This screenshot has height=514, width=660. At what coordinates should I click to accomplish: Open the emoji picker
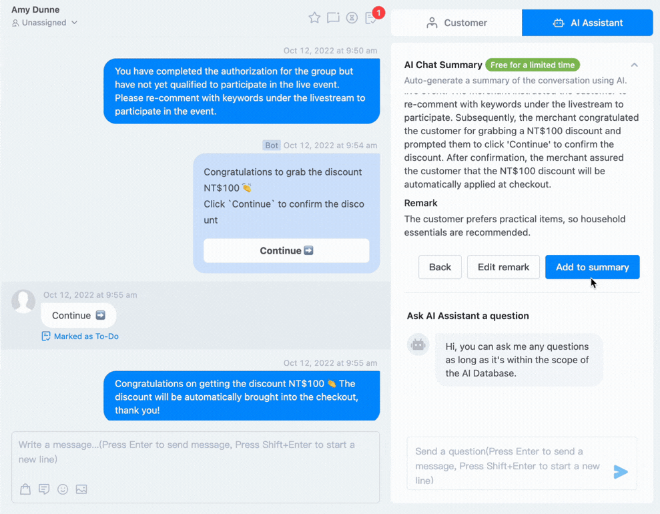click(63, 489)
